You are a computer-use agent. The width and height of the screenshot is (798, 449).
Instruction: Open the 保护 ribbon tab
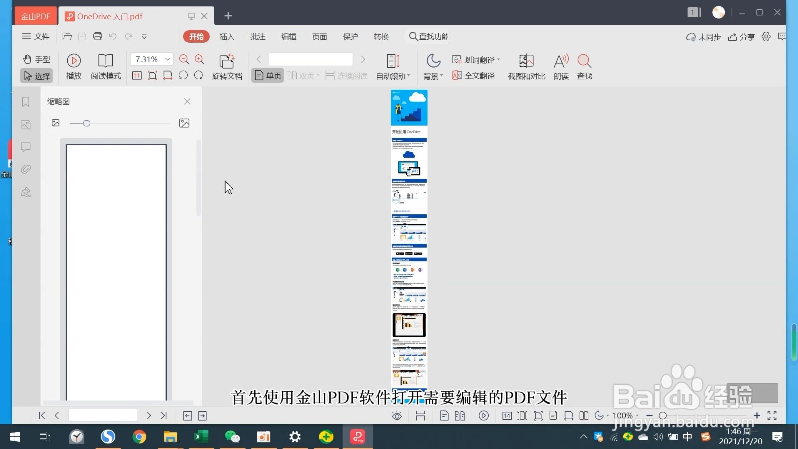coord(350,36)
